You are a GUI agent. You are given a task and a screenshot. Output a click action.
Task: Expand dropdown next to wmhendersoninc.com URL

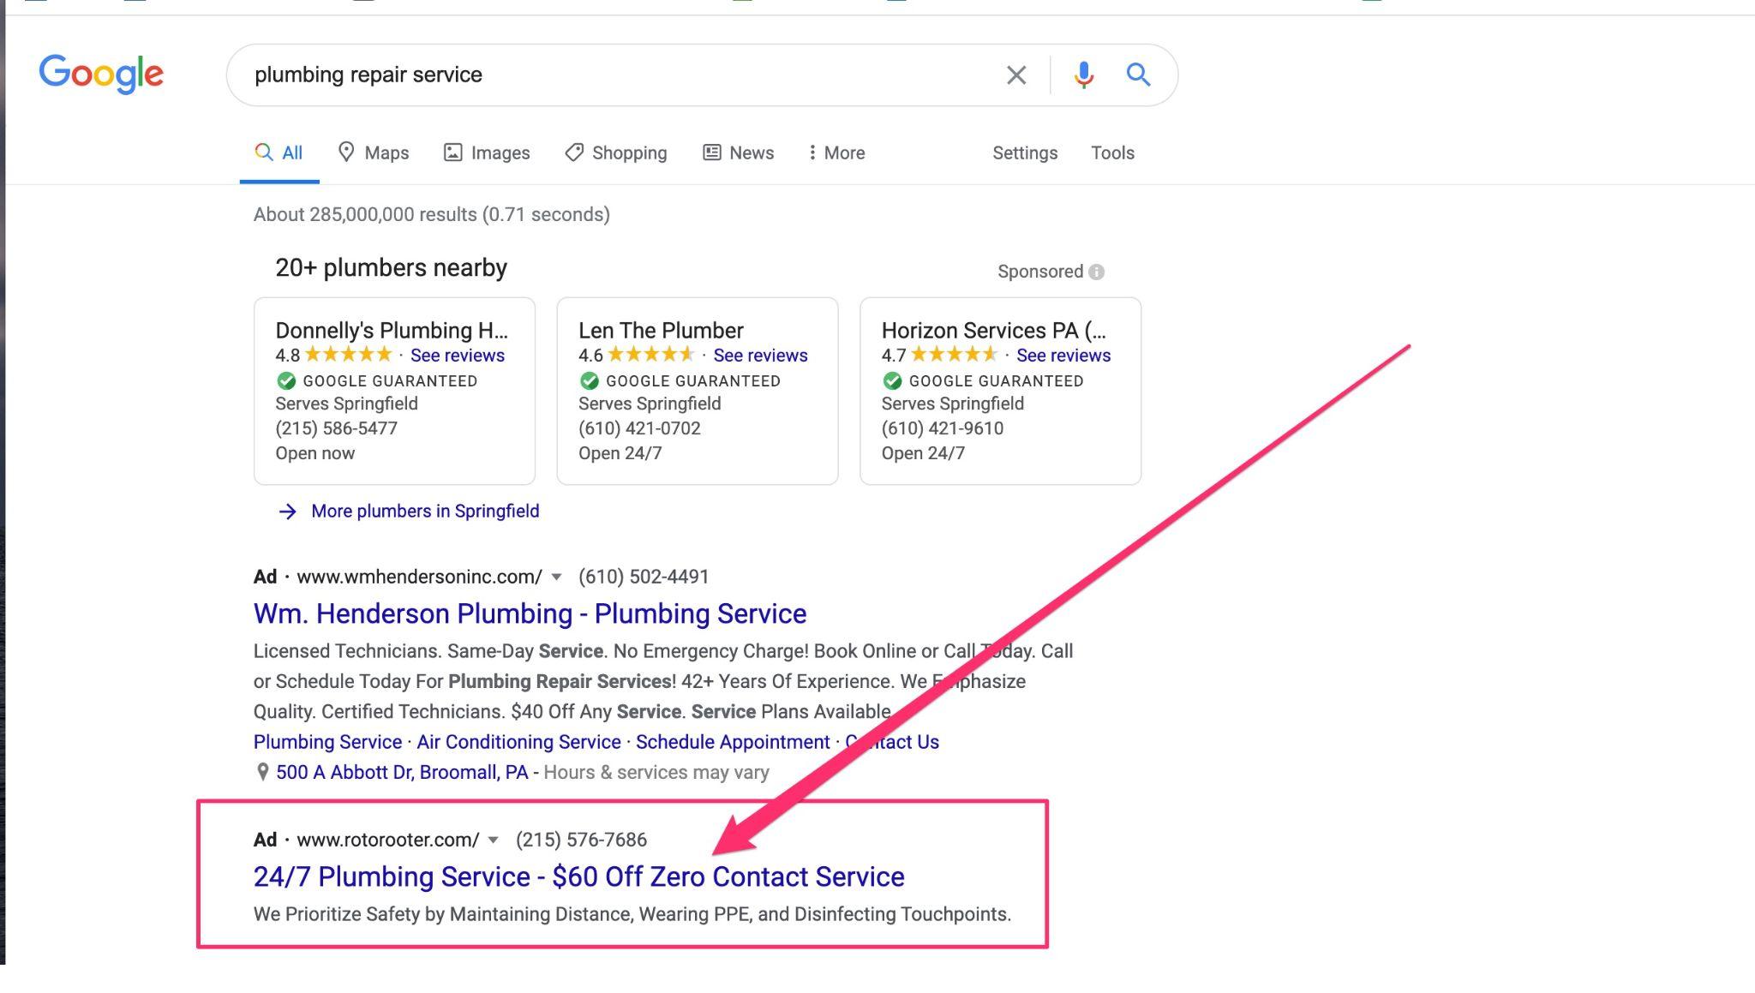[556, 577]
